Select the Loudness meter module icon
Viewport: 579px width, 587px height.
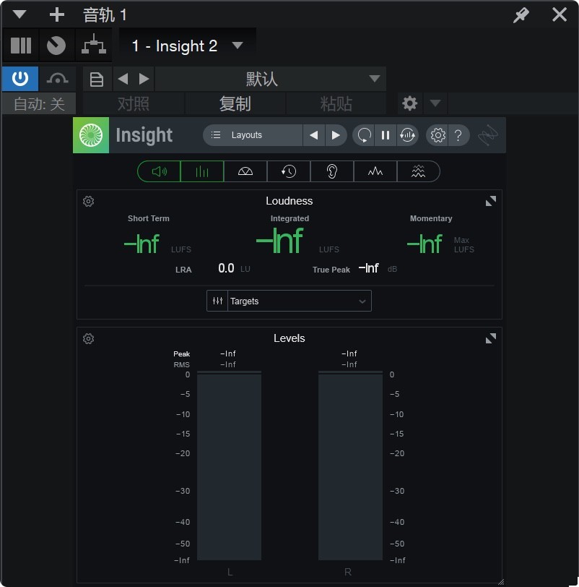[x=158, y=171]
